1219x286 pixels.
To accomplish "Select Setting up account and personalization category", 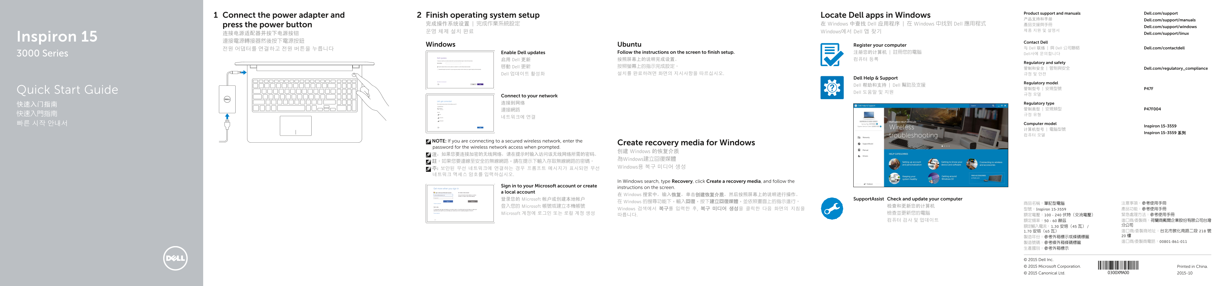I will pyautogui.click(x=905, y=164).
